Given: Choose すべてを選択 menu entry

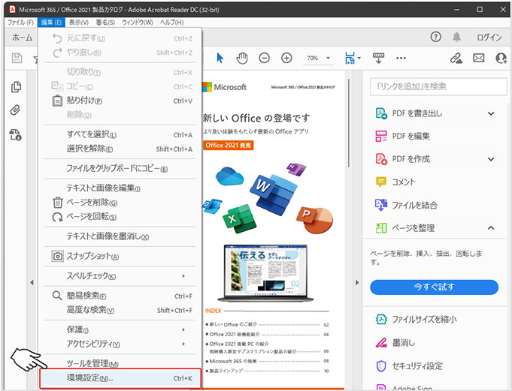Looking at the screenshot, I should click(120, 134).
